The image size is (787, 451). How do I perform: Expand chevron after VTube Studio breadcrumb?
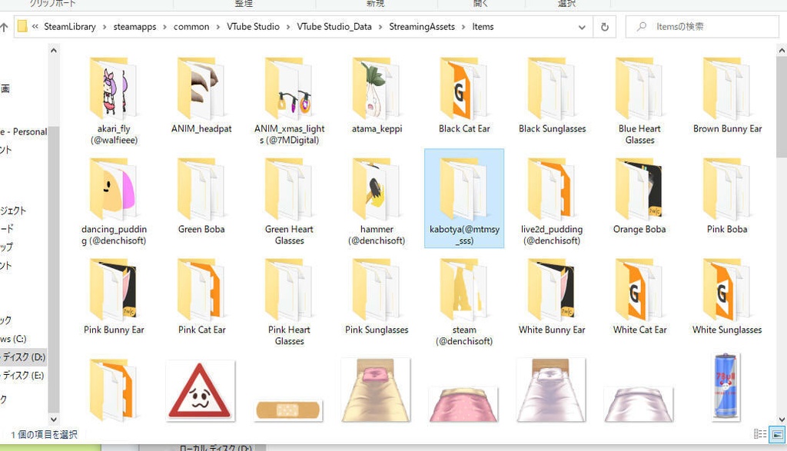(288, 27)
